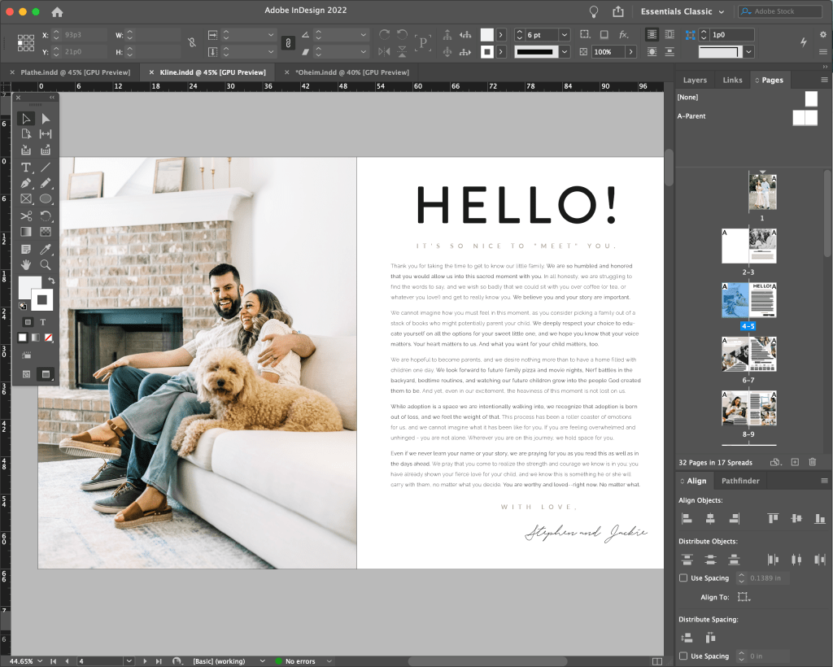Choose the Zoom tool in the toolbox
Screen dimensions: 833x667
(46, 264)
